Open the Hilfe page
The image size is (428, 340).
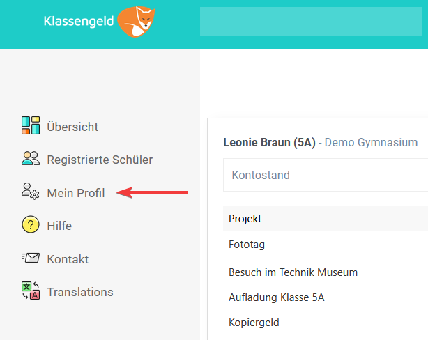(59, 226)
